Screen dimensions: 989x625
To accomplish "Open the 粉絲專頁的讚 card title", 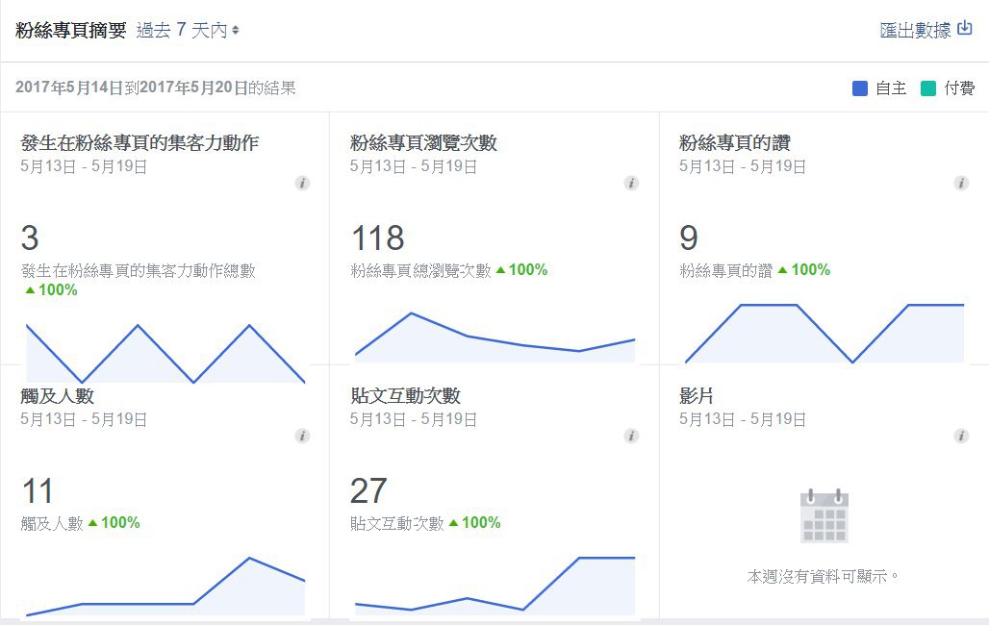I will [734, 143].
